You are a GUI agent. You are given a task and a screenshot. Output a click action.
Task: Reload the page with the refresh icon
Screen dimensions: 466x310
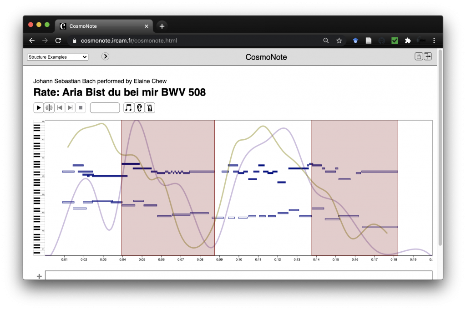coord(58,41)
